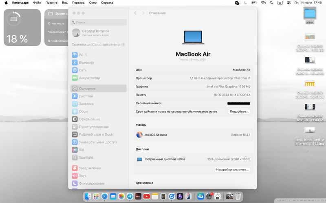Click the Серийный номер row
Screen dimensions: 326x203
point(193,103)
